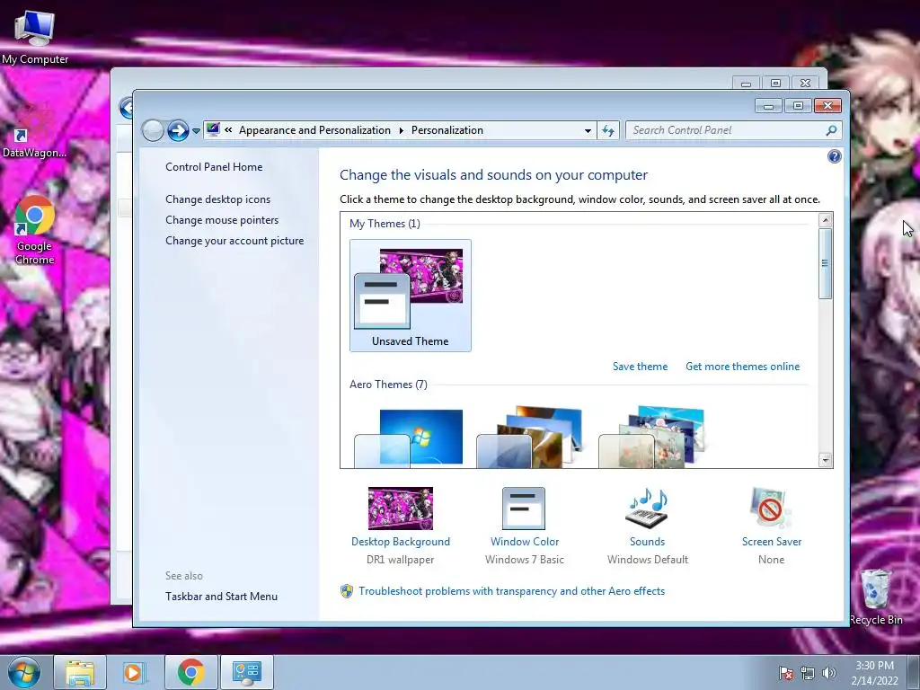This screenshot has width=920, height=690.
Task: Open the DataWagon desktop shortcut
Action: click(35, 132)
